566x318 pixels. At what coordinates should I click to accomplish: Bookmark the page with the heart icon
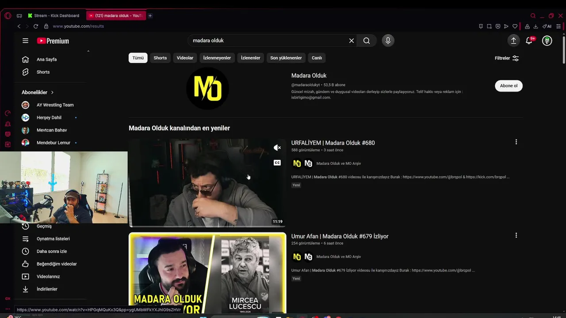pos(515,26)
